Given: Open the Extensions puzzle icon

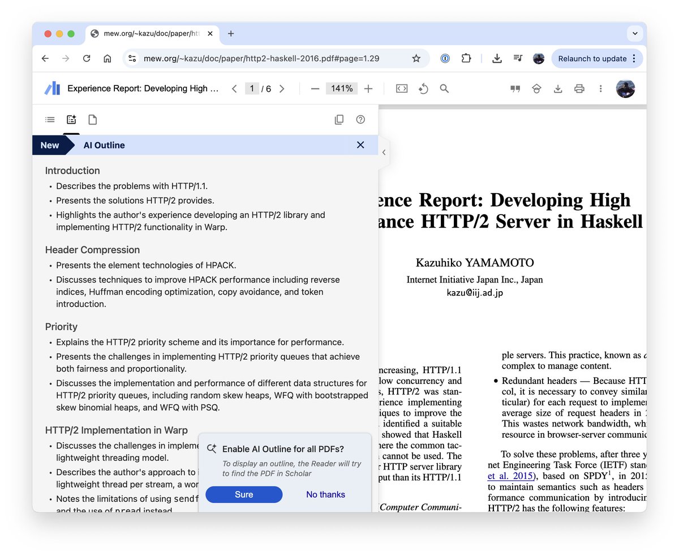Looking at the screenshot, I should point(466,58).
